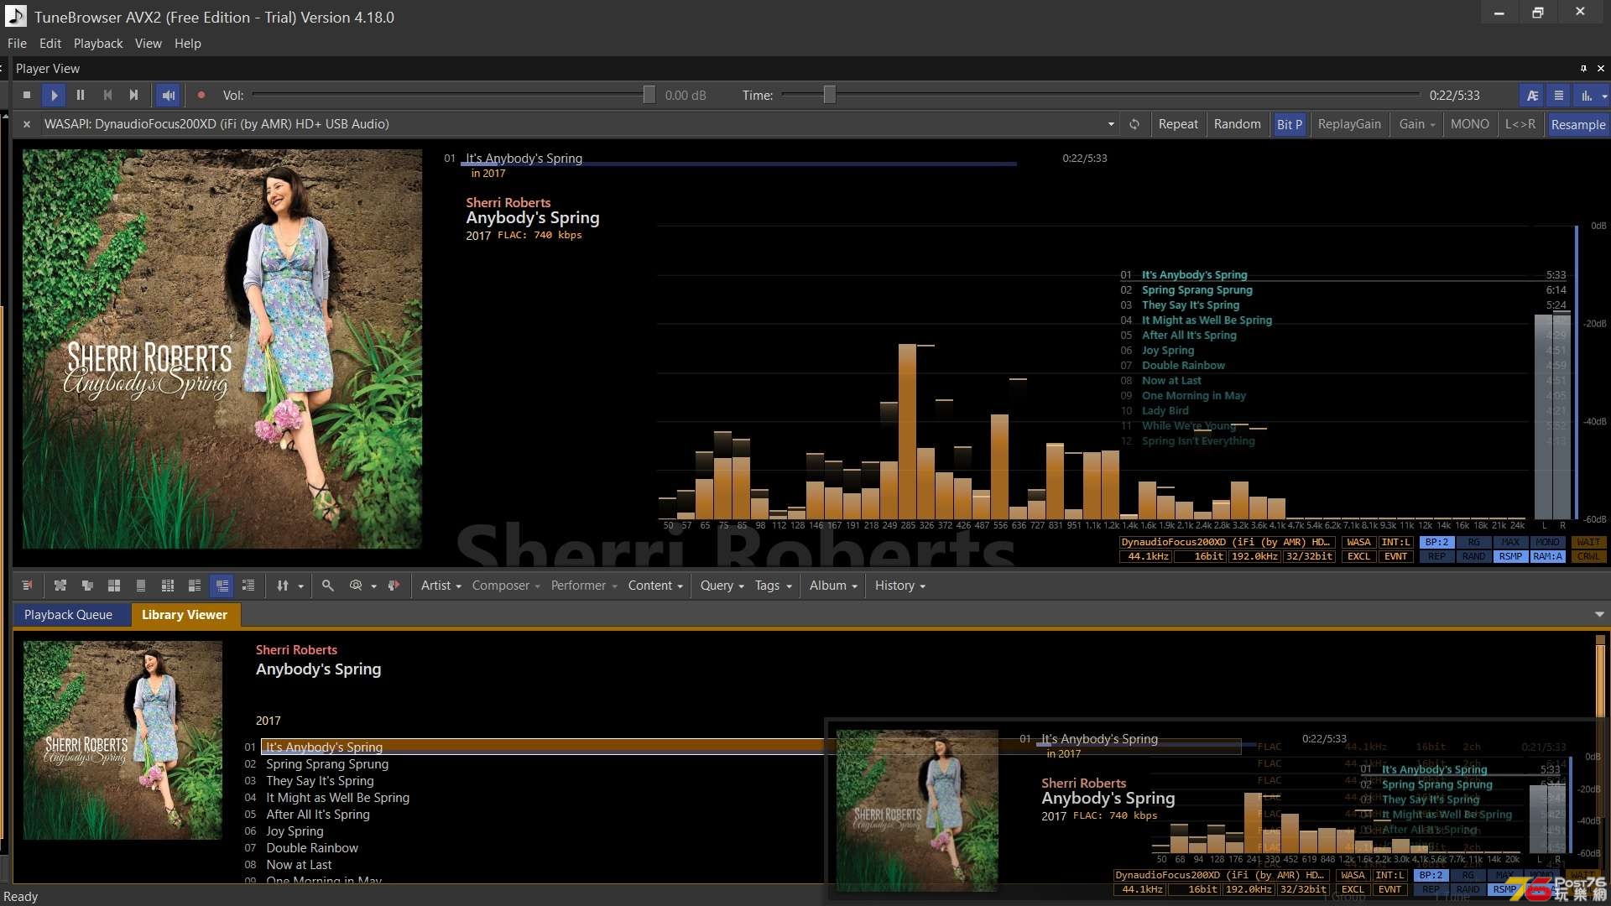Viewport: 1611px width, 906px height.
Task: Toggle the mute speaker icon
Action: [x=169, y=96]
